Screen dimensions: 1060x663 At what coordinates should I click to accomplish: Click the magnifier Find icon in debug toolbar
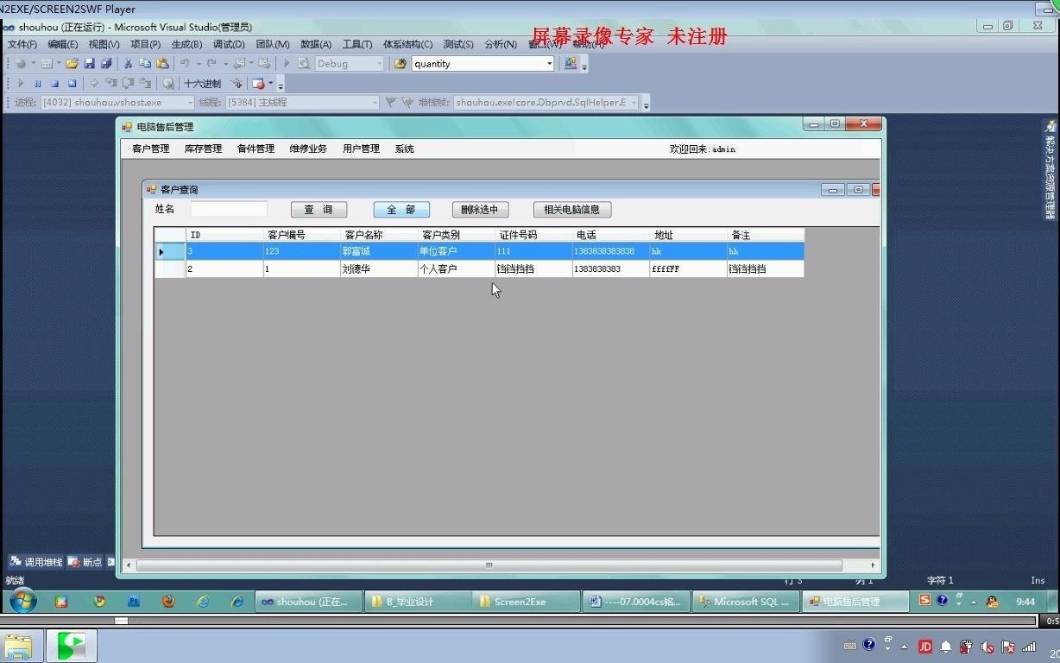click(168, 83)
